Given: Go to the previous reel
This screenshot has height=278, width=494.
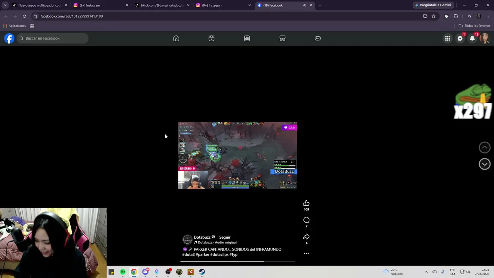Looking at the screenshot, I should [485, 147].
